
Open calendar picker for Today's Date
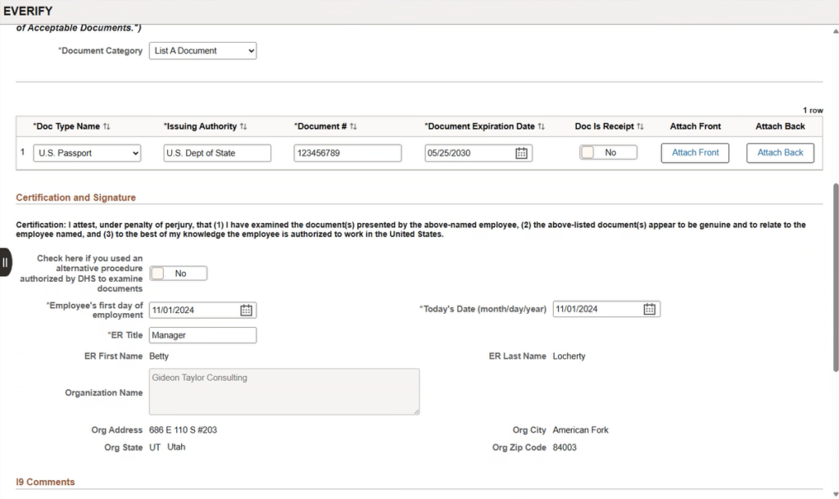[x=649, y=309]
